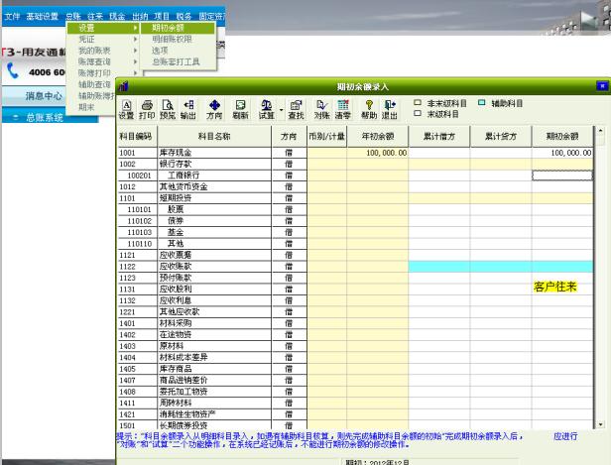Click the 年初余额 column header

coord(378,136)
